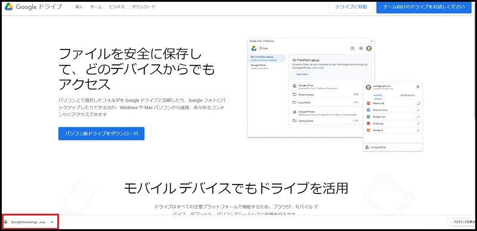The image size is (477, 231).
Task: Expand the GoogleDriveSetup download options chevron
Action: coord(52,222)
